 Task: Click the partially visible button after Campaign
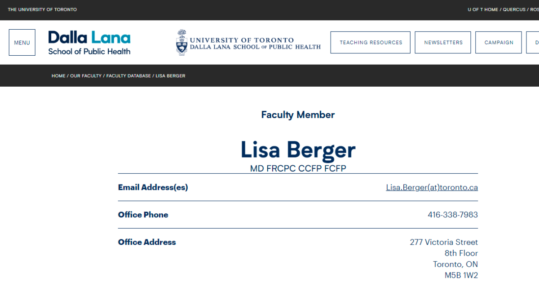[x=533, y=43]
